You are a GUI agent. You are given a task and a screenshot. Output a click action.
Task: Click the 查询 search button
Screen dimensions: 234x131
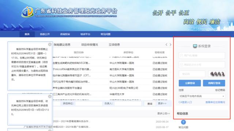click(x=150, y=104)
